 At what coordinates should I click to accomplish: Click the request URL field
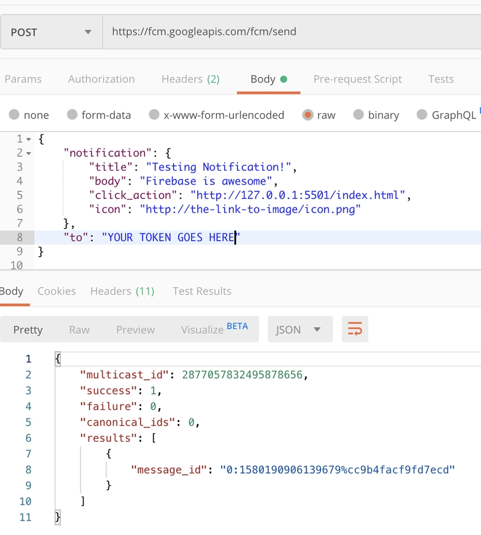(292, 32)
